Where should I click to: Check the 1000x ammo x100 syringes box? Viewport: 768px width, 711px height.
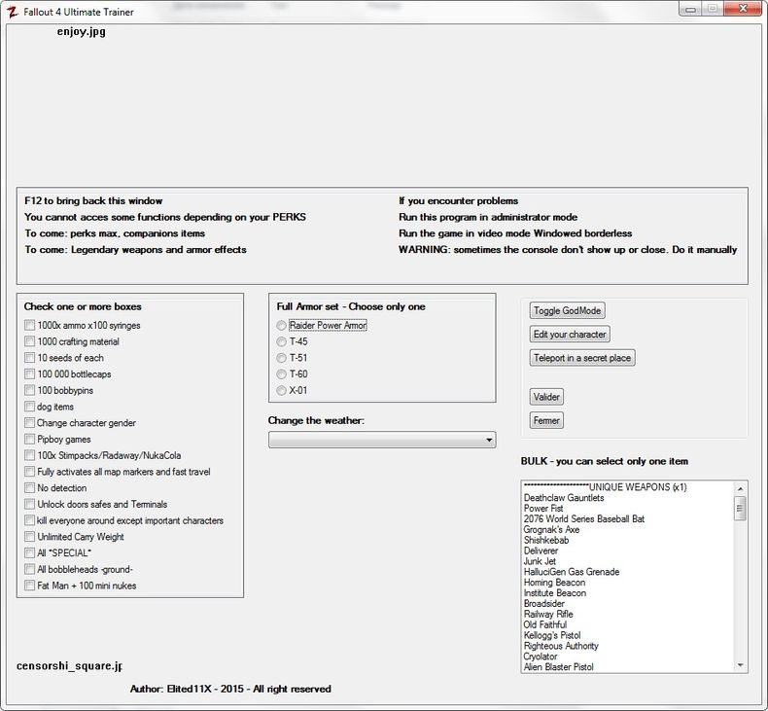(x=30, y=325)
